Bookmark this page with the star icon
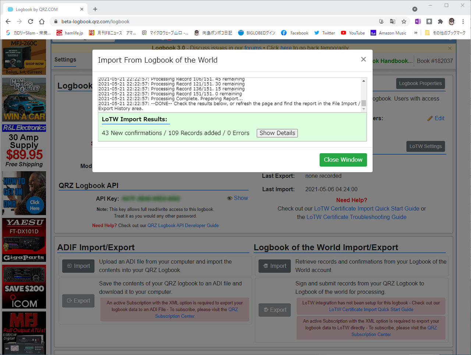This screenshot has height=355, width=471. 404,21
